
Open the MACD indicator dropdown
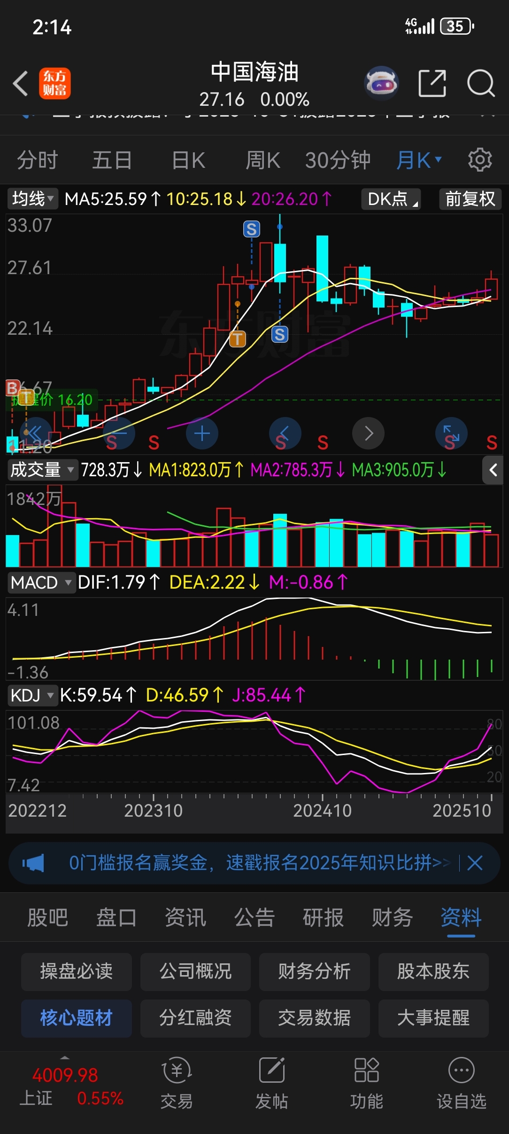tap(41, 583)
